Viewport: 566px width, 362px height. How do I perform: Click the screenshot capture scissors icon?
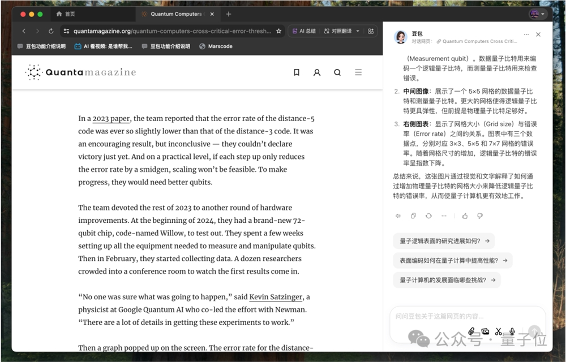click(x=499, y=331)
